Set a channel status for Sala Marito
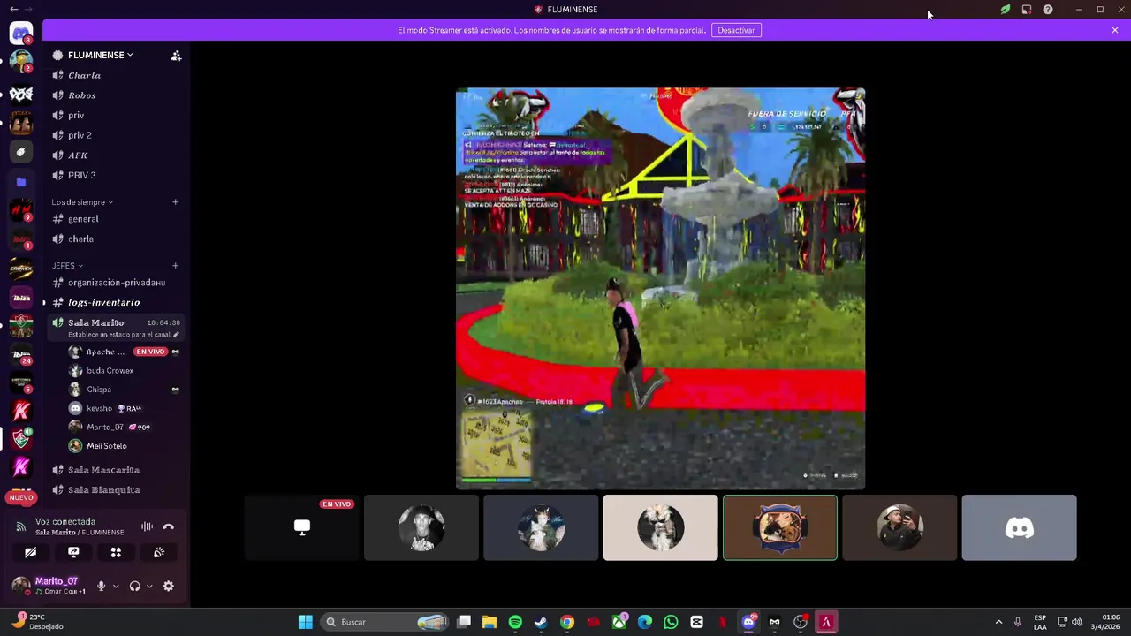 tap(123, 335)
